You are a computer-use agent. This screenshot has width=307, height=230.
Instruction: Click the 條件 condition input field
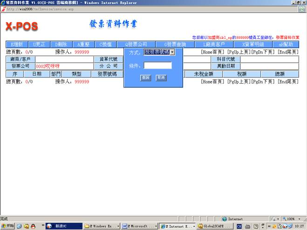point(157,66)
